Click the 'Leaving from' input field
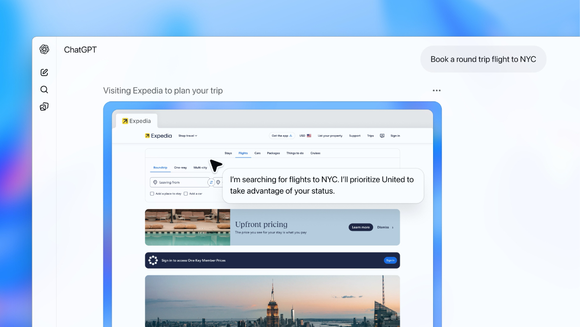This screenshot has width=580, height=327. point(179,182)
